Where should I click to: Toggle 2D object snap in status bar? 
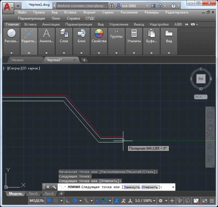[x=105, y=200]
